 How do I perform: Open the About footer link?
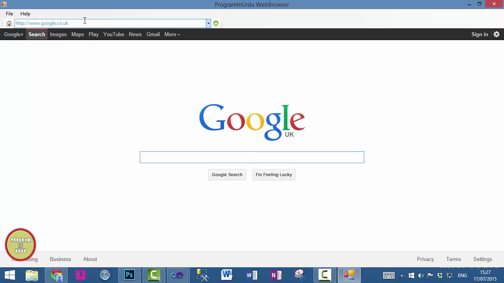[90, 259]
